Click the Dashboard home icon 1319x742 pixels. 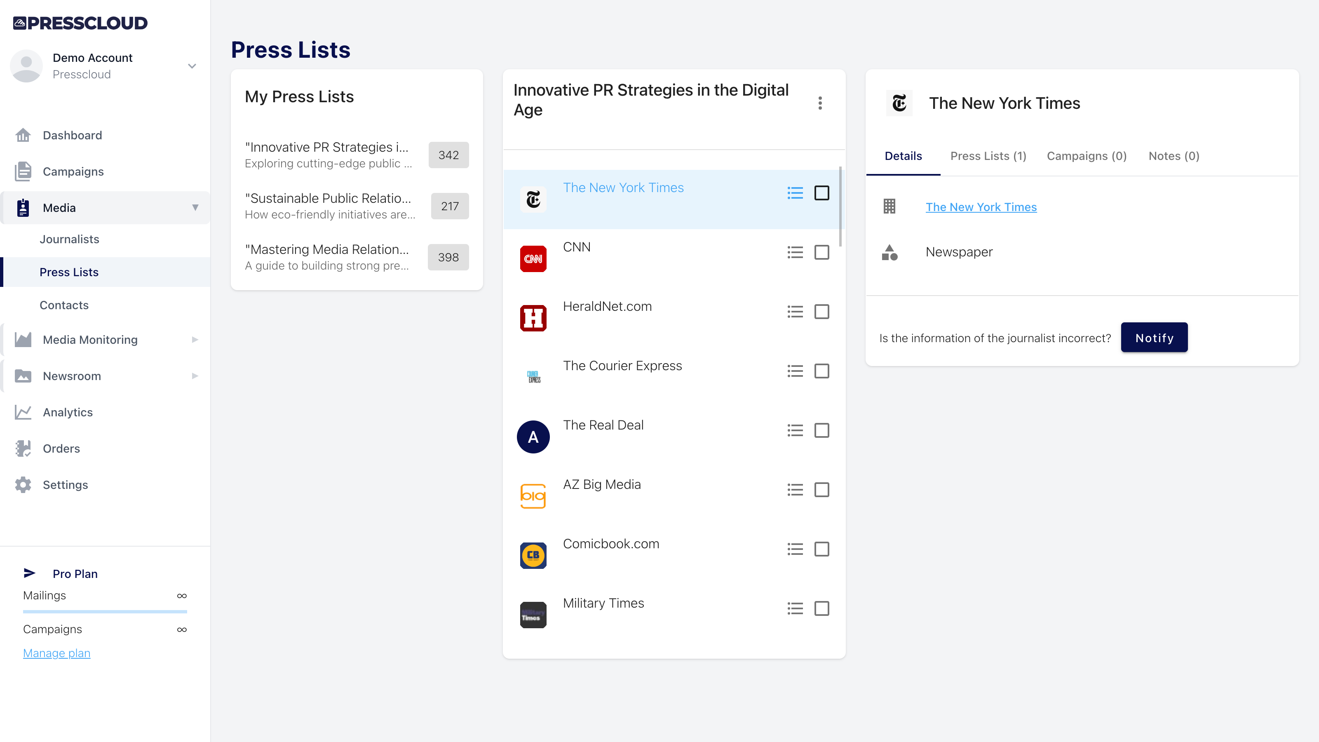[23, 135]
